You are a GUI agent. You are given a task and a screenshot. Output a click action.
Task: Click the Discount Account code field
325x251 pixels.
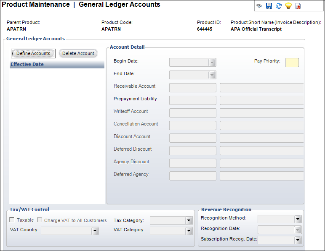pos(192,138)
